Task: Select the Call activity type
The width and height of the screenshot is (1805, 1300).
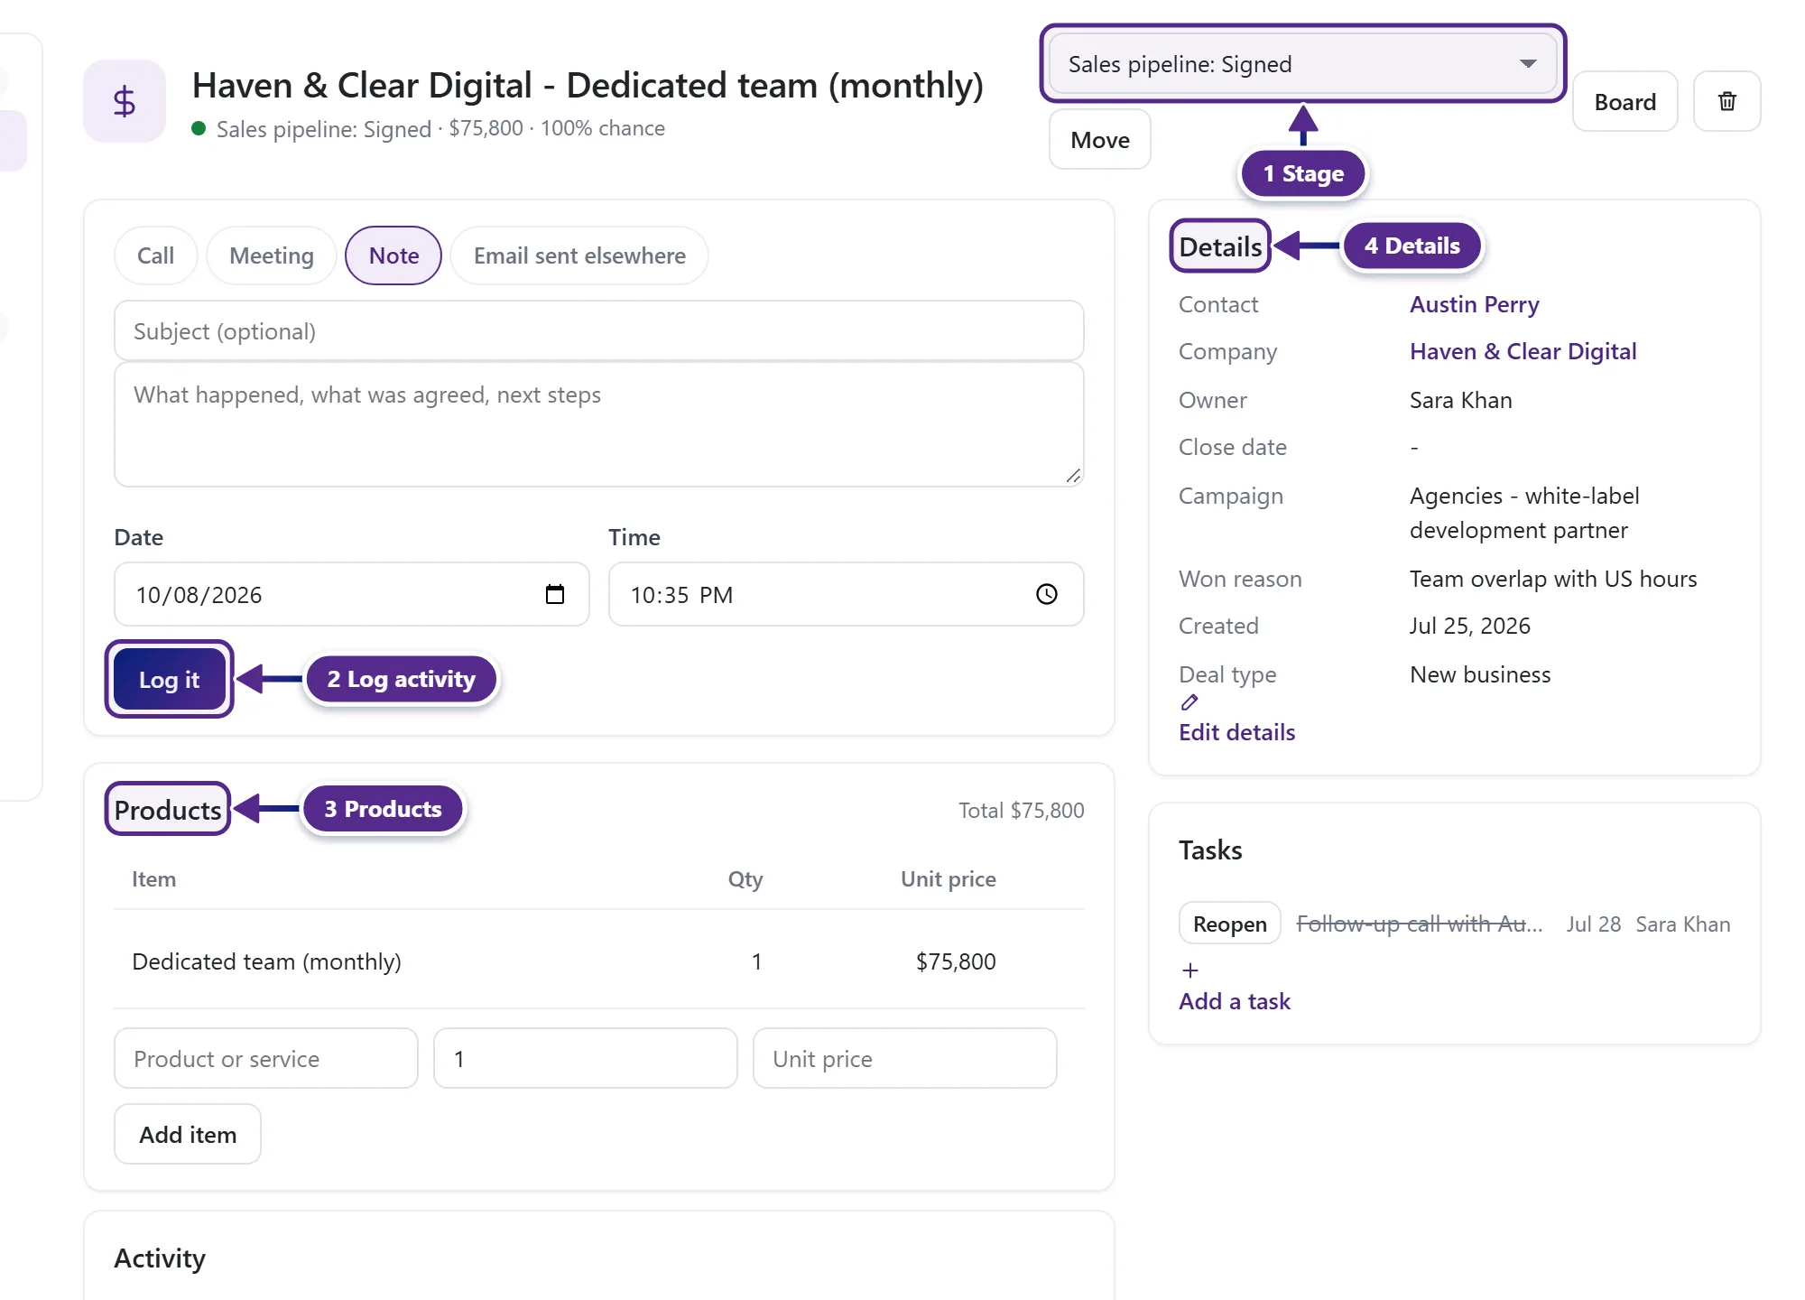Action: point(155,255)
